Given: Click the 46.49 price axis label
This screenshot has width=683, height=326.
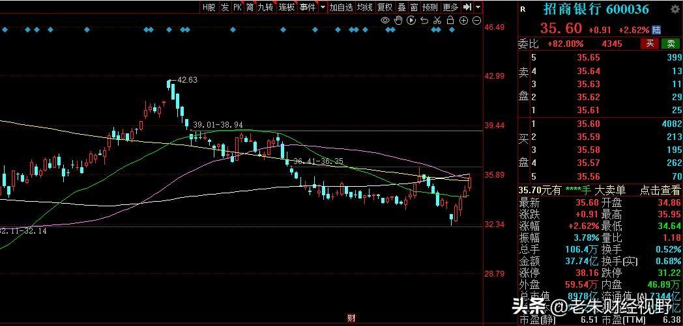Looking at the screenshot, I should pos(495,27).
